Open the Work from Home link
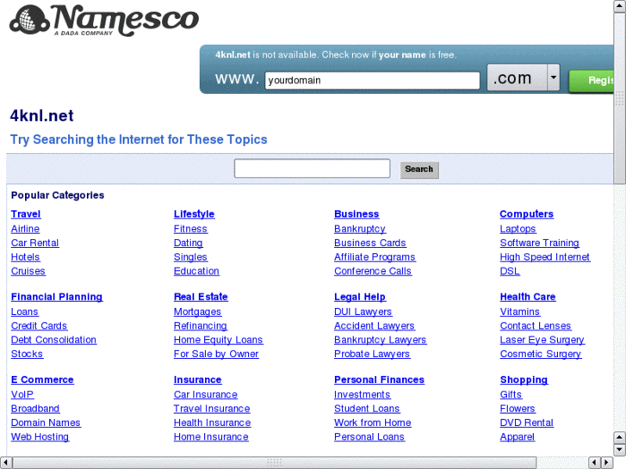This screenshot has width=626, height=469. tap(373, 423)
